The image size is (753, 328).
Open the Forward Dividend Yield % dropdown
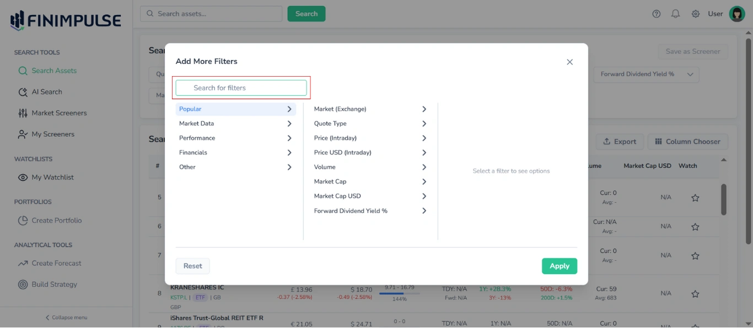[x=646, y=74]
